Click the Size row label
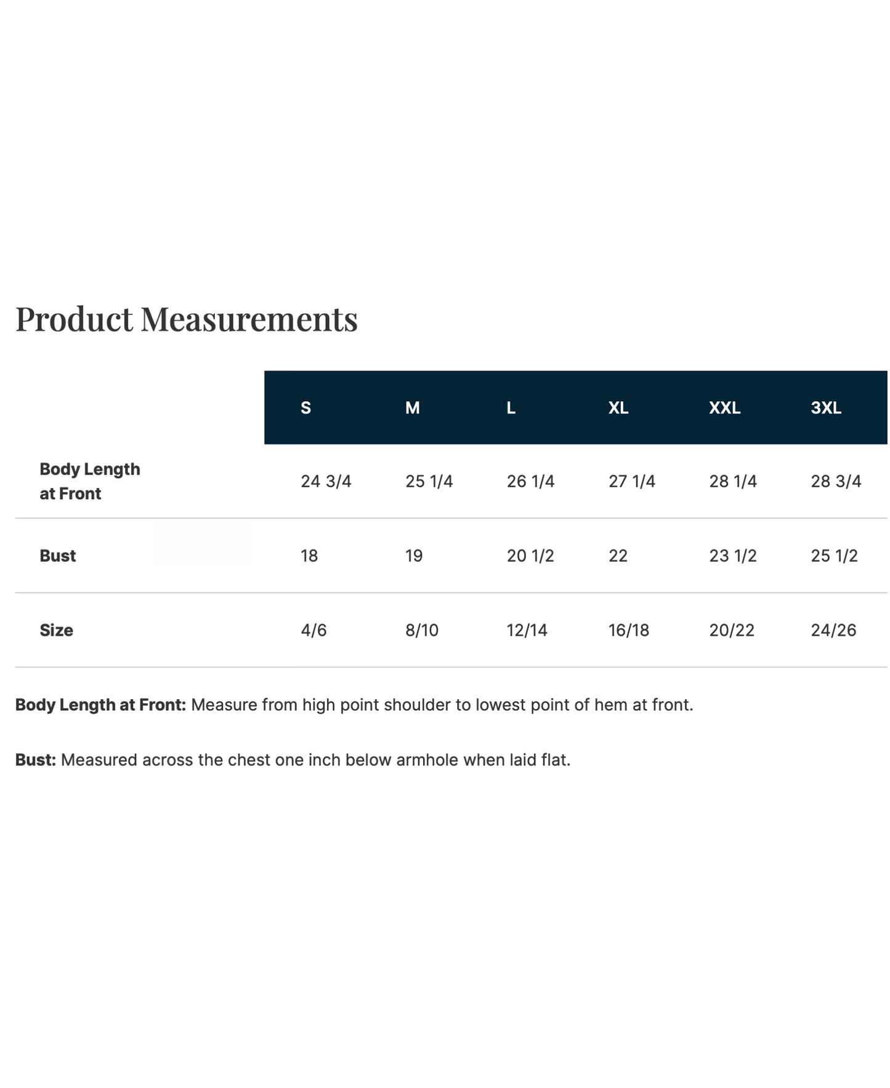Screen dimensions: 890x1088 click(x=56, y=630)
